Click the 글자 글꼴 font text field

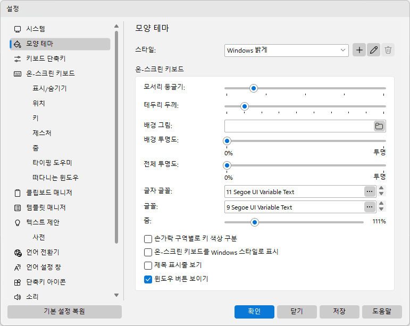[295, 191]
